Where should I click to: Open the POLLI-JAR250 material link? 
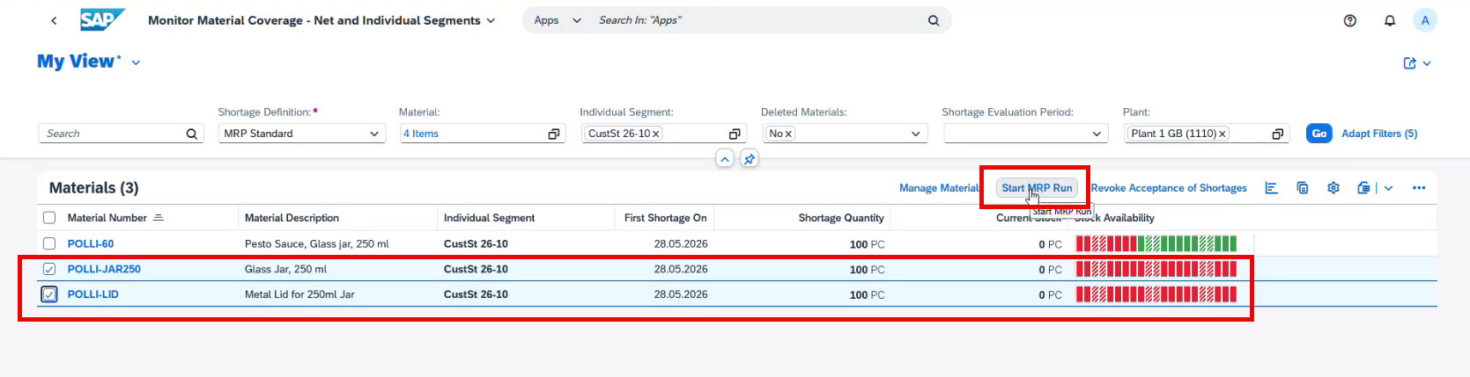(104, 269)
